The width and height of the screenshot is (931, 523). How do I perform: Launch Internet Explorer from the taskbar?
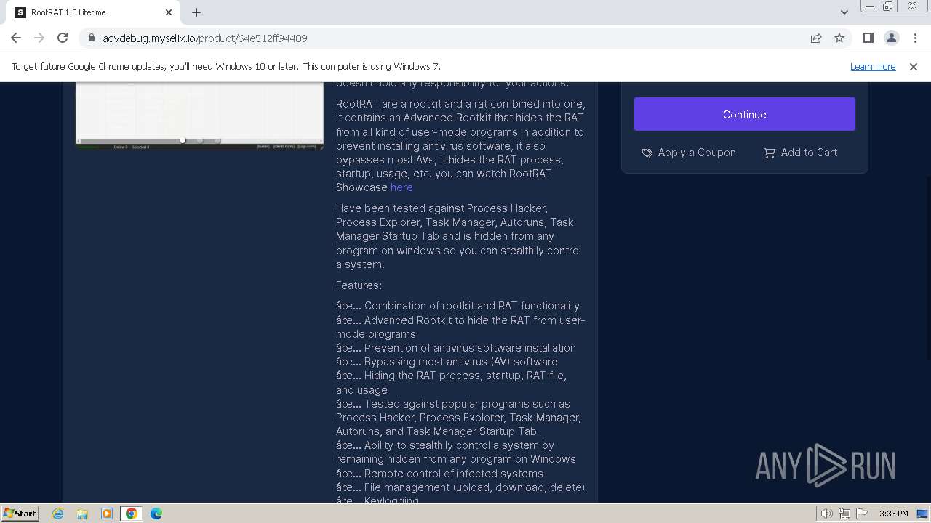click(57, 514)
